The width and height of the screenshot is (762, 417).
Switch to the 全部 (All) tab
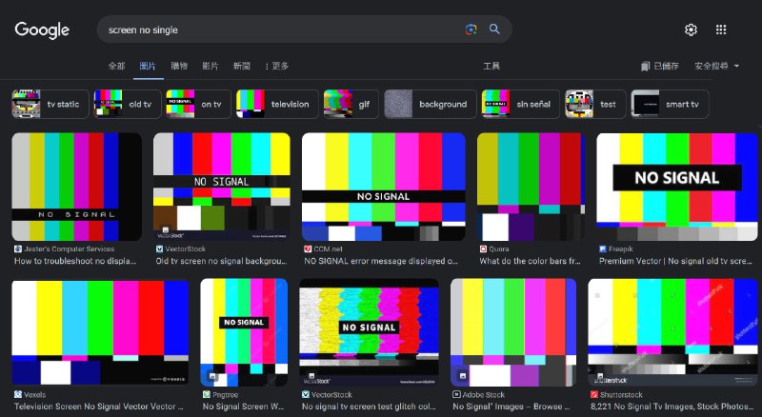(116, 66)
